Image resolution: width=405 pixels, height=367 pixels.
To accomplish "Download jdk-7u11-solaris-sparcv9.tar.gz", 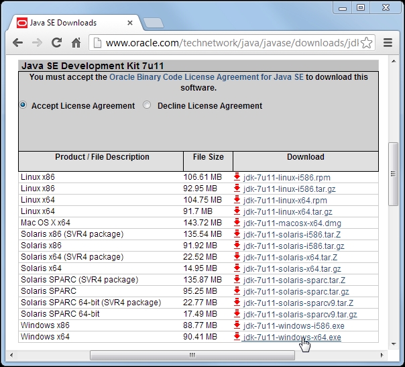I will coord(300,315).
